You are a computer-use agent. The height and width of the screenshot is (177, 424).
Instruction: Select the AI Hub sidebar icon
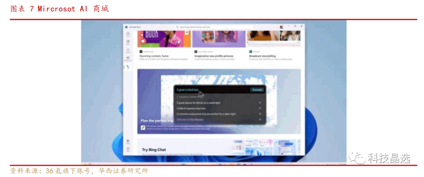click(128, 67)
